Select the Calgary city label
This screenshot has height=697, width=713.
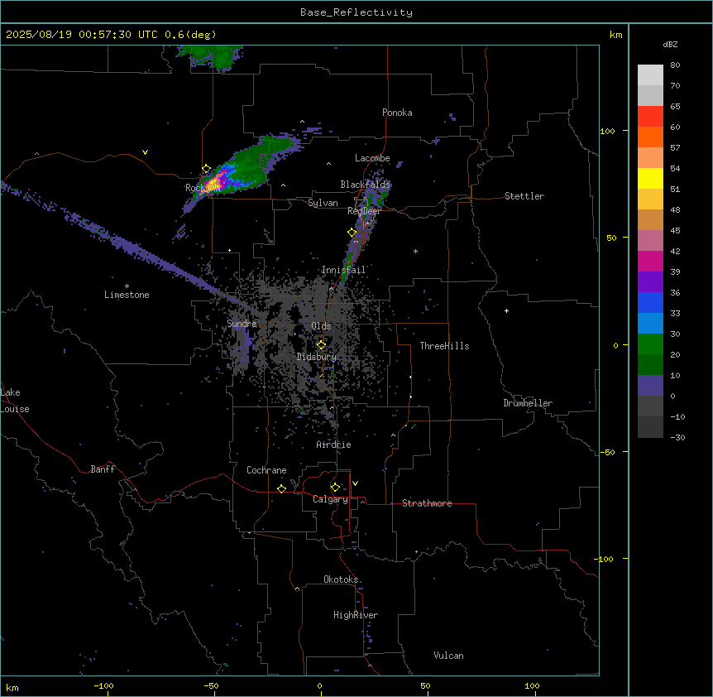pyautogui.click(x=330, y=499)
